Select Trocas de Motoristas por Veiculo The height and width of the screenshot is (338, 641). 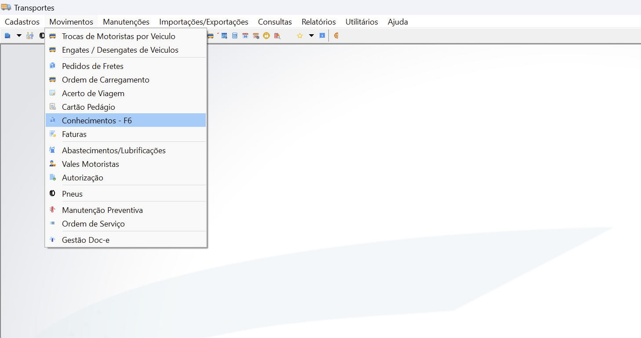coord(126,36)
